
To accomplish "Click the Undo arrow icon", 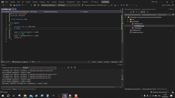I will [x=23, y=5].
